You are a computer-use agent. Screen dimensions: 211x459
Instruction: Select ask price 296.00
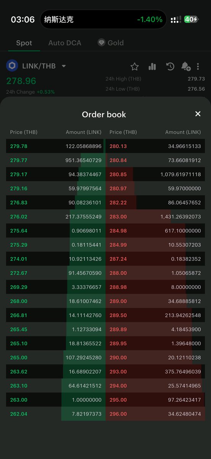point(118,414)
